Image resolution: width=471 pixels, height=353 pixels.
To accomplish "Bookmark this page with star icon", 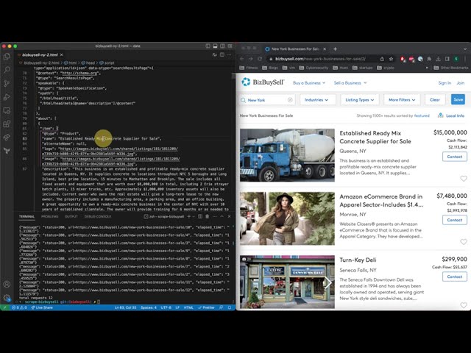I will click(x=391, y=59).
